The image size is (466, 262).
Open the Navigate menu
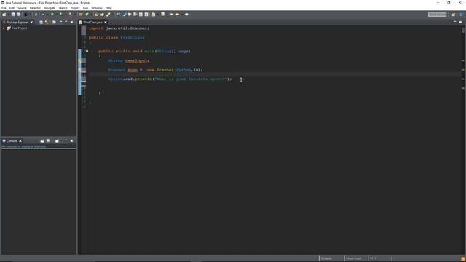[50, 8]
